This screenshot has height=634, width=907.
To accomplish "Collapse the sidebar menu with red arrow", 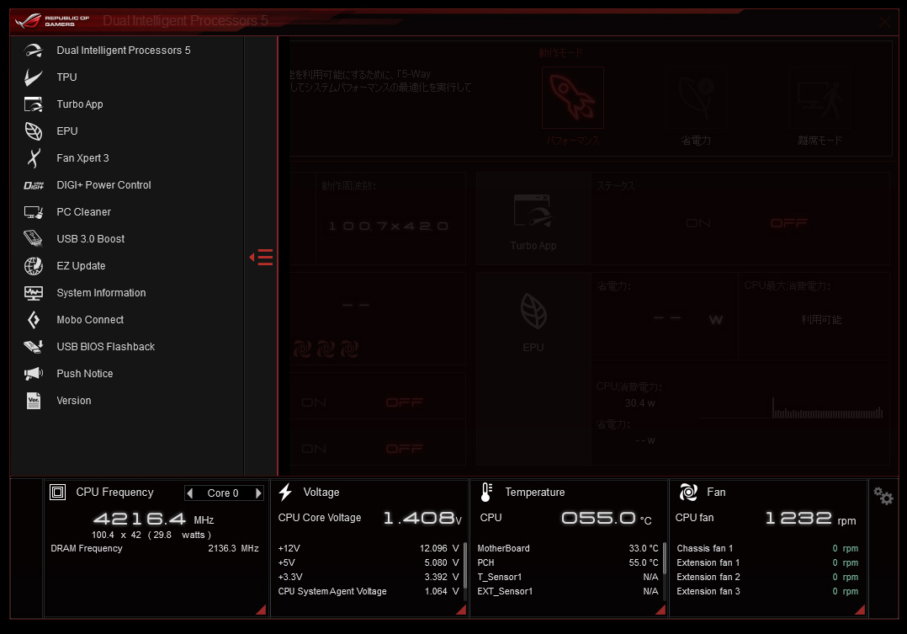I will (x=261, y=257).
